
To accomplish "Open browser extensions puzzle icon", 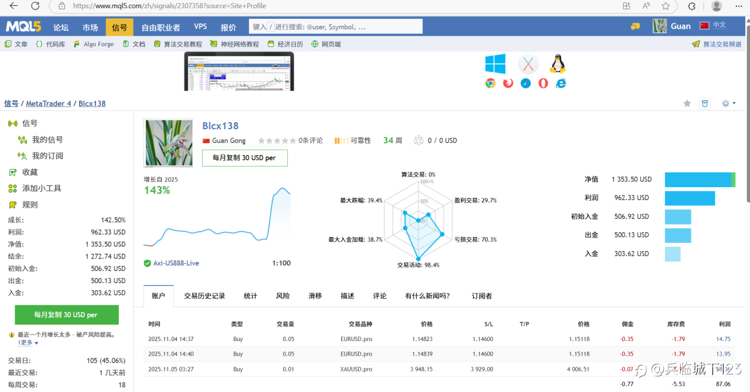I will click(x=691, y=6).
